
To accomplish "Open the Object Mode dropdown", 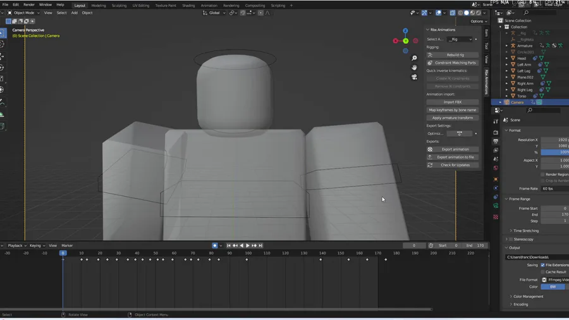I will pyautogui.click(x=23, y=13).
